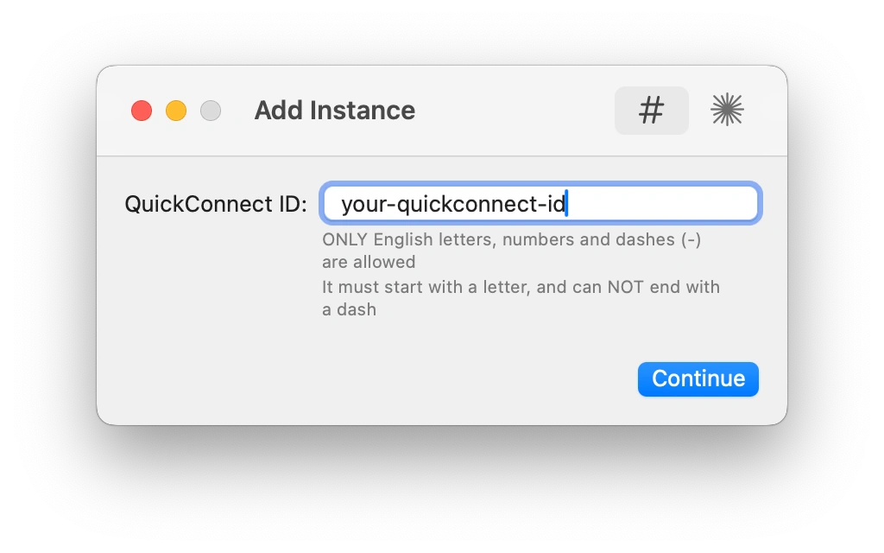This screenshot has height=553, width=884.
Task: Click the "It must start with a letter" hint
Action: [x=521, y=287]
